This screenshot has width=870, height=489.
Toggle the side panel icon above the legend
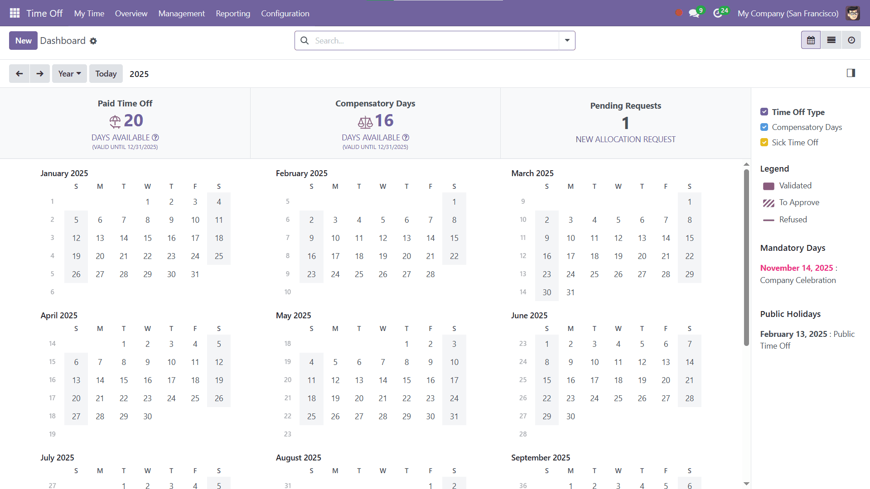pyautogui.click(x=851, y=73)
